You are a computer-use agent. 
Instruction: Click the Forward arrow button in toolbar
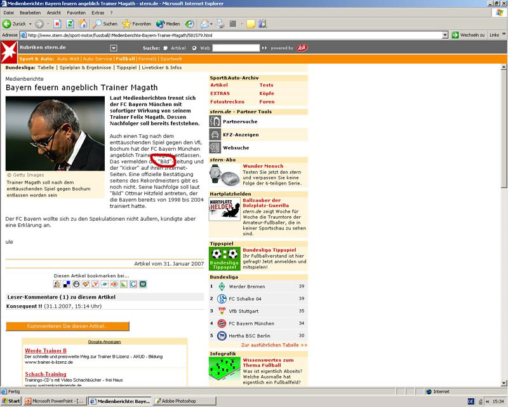(39, 24)
